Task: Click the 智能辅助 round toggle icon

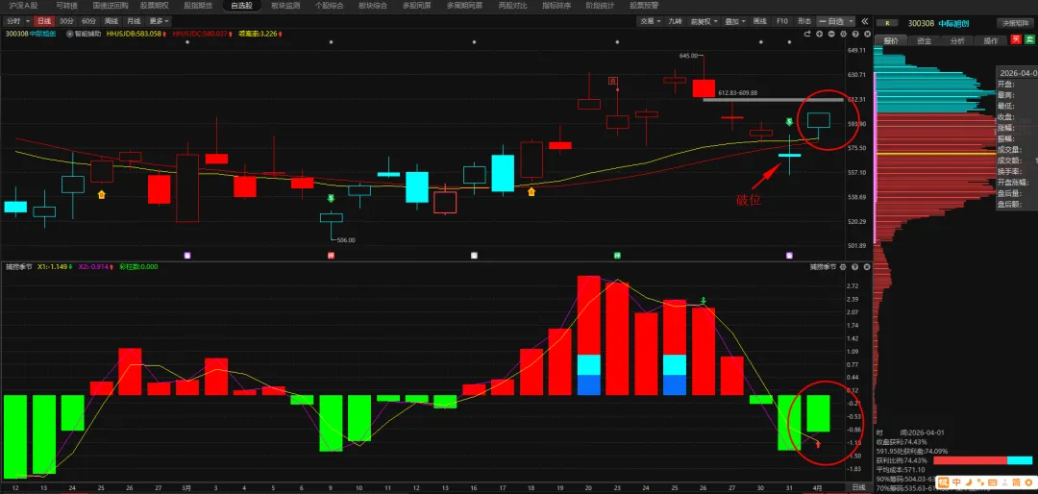Action: click(69, 33)
